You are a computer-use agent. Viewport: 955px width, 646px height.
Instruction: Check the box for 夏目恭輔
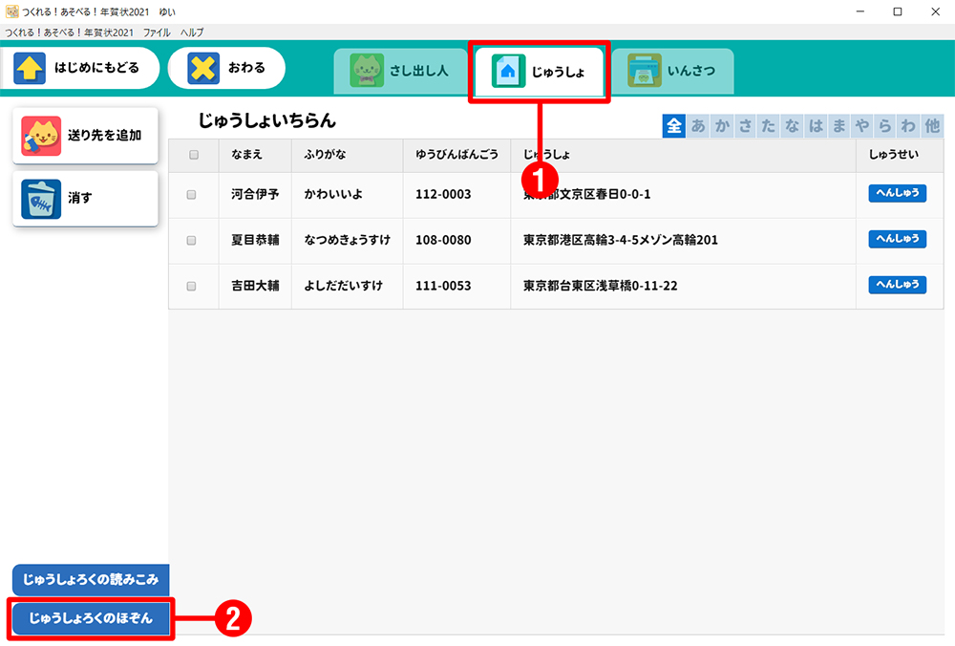[x=191, y=241]
